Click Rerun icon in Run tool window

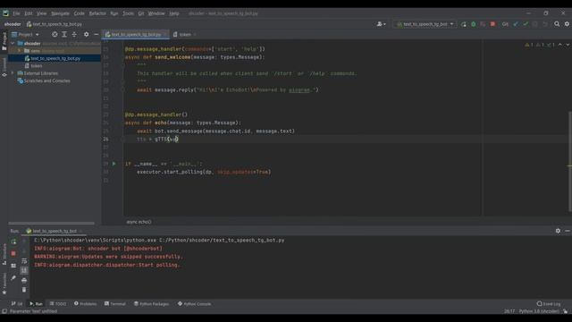pos(13,241)
